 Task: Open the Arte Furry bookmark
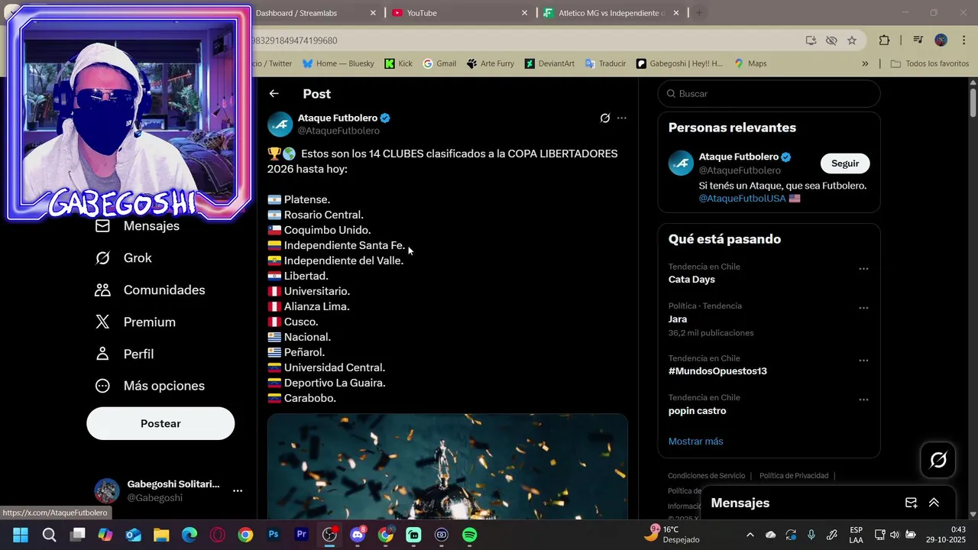coord(490,63)
